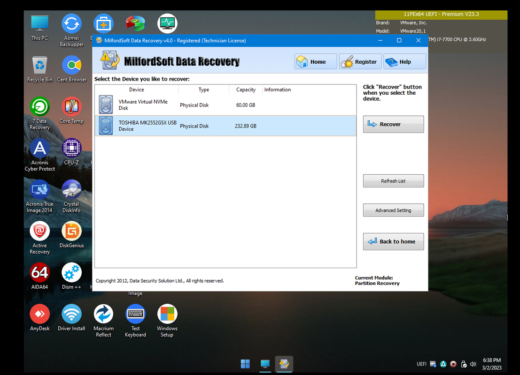Click the heartbeat monitor desktop icon at top

[x=167, y=23]
